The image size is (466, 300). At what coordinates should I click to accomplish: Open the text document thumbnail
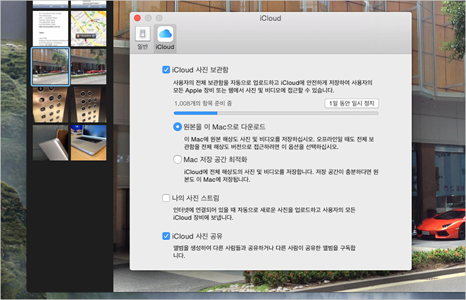pyautogui.click(x=50, y=29)
